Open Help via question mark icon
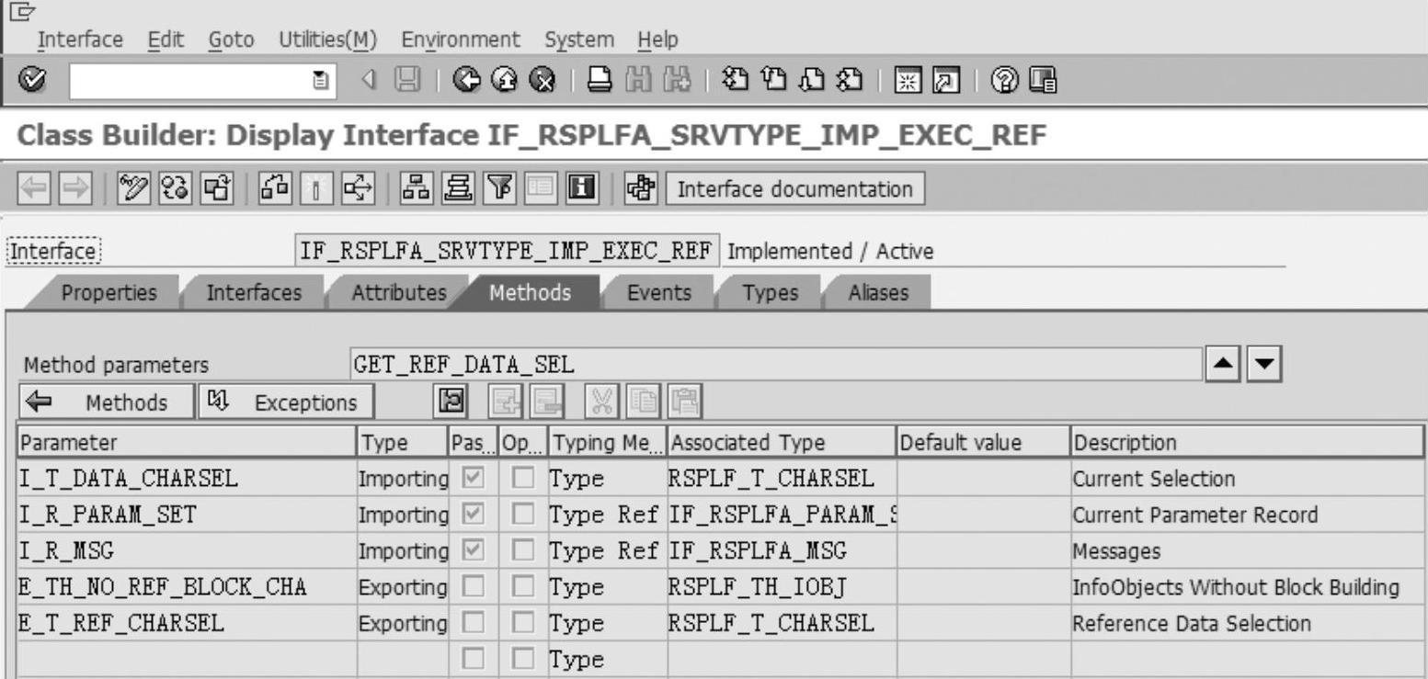The width and height of the screenshot is (1428, 679). (1004, 80)
